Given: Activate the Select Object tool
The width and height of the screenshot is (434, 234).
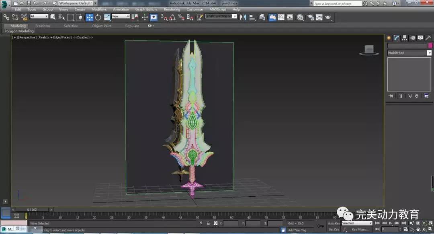Looking at the screenshot, I should point(53,17).
